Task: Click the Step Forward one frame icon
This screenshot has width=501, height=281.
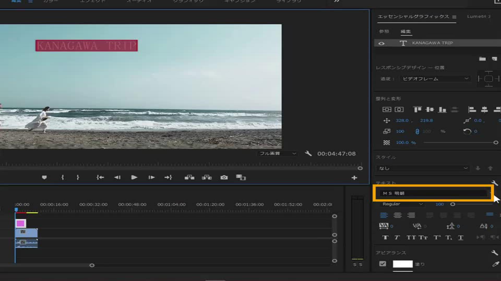Action: pos(151,177)
